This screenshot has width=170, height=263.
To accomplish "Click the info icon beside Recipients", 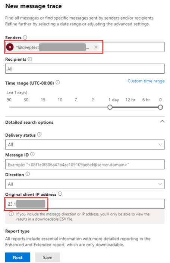I will (x=30, y=59).
